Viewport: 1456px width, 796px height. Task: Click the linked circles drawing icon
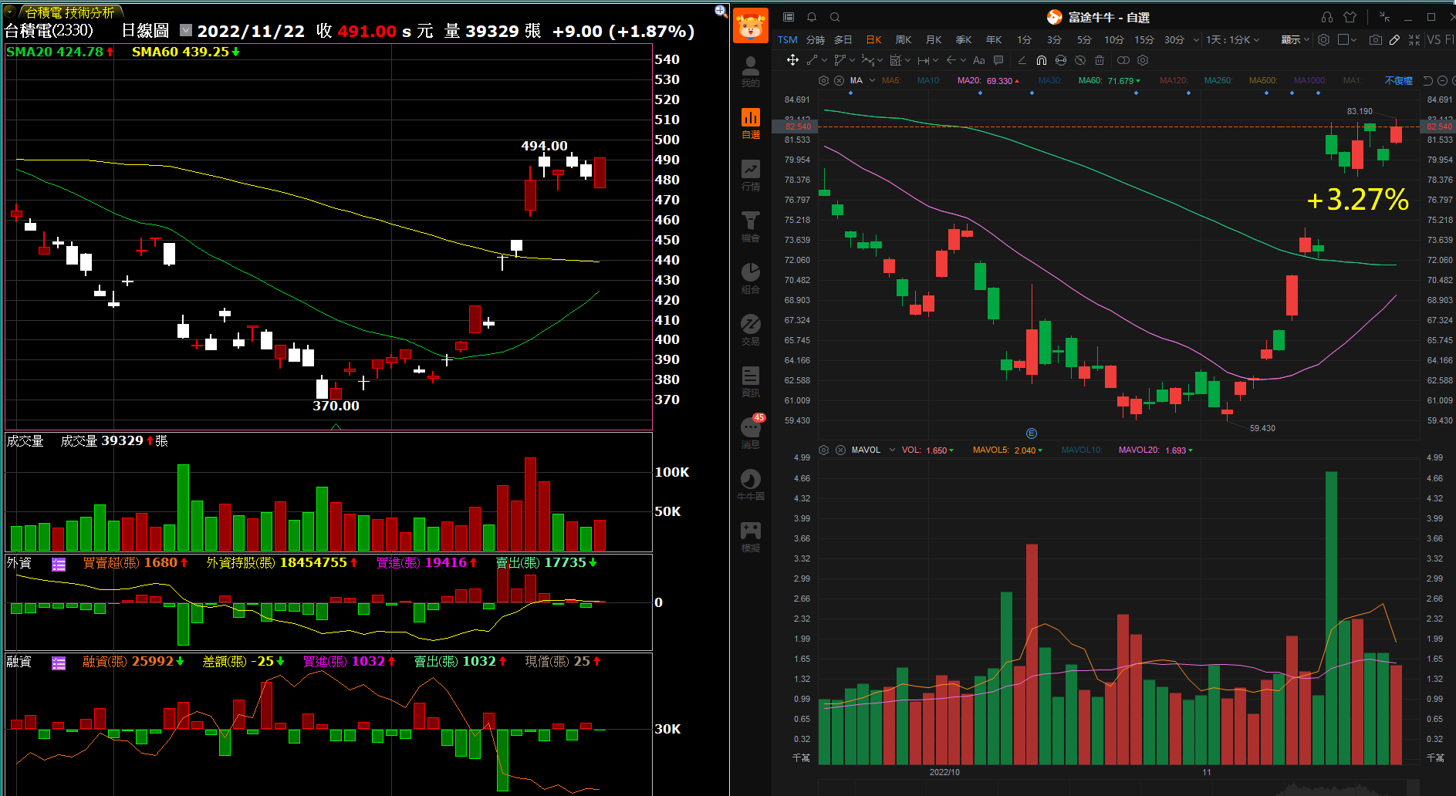[x=1123, y=60]
